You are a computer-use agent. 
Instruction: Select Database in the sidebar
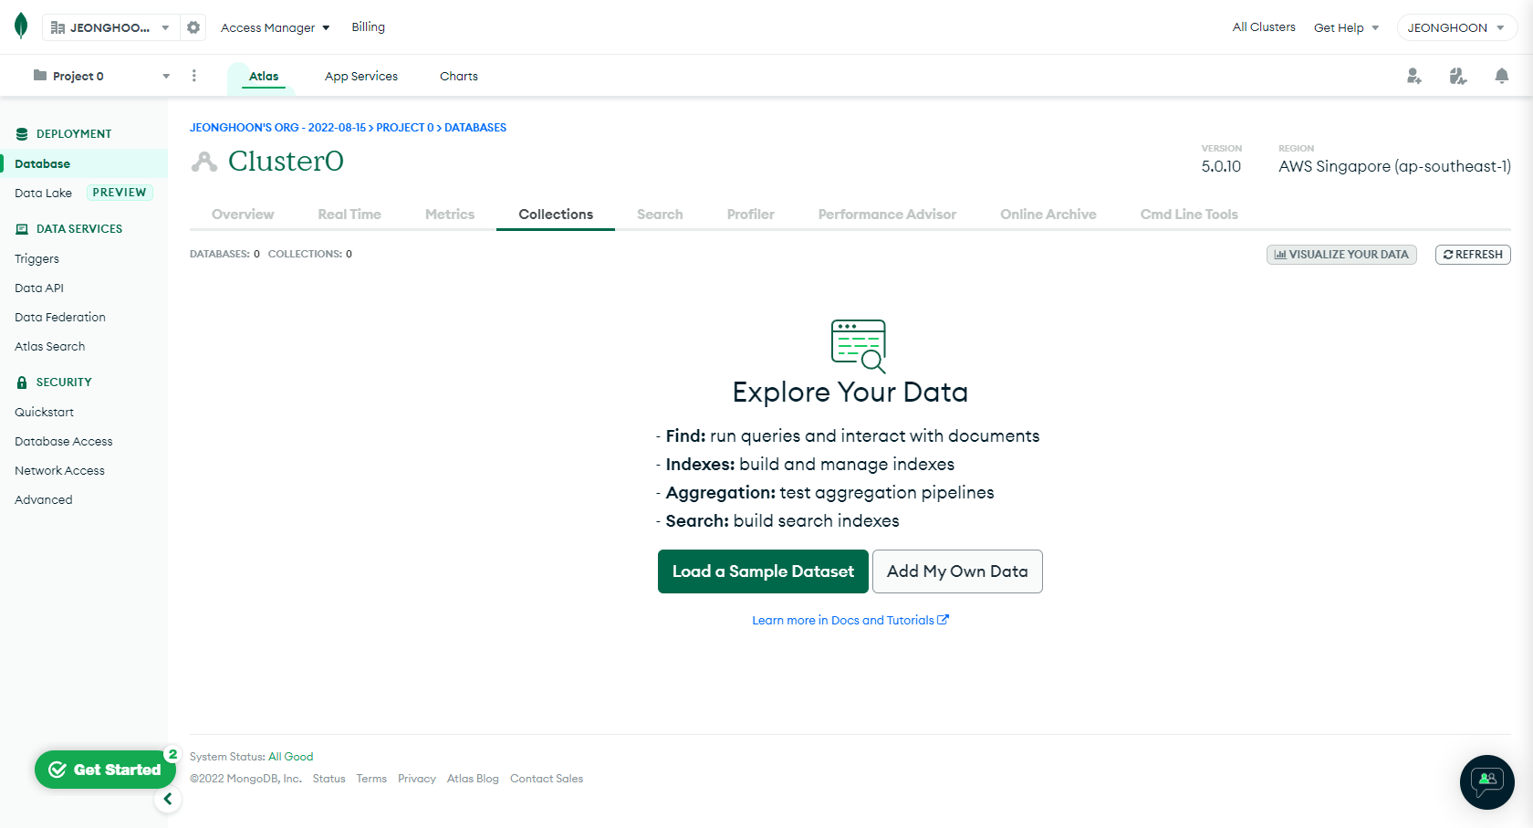tap(84, 164)
